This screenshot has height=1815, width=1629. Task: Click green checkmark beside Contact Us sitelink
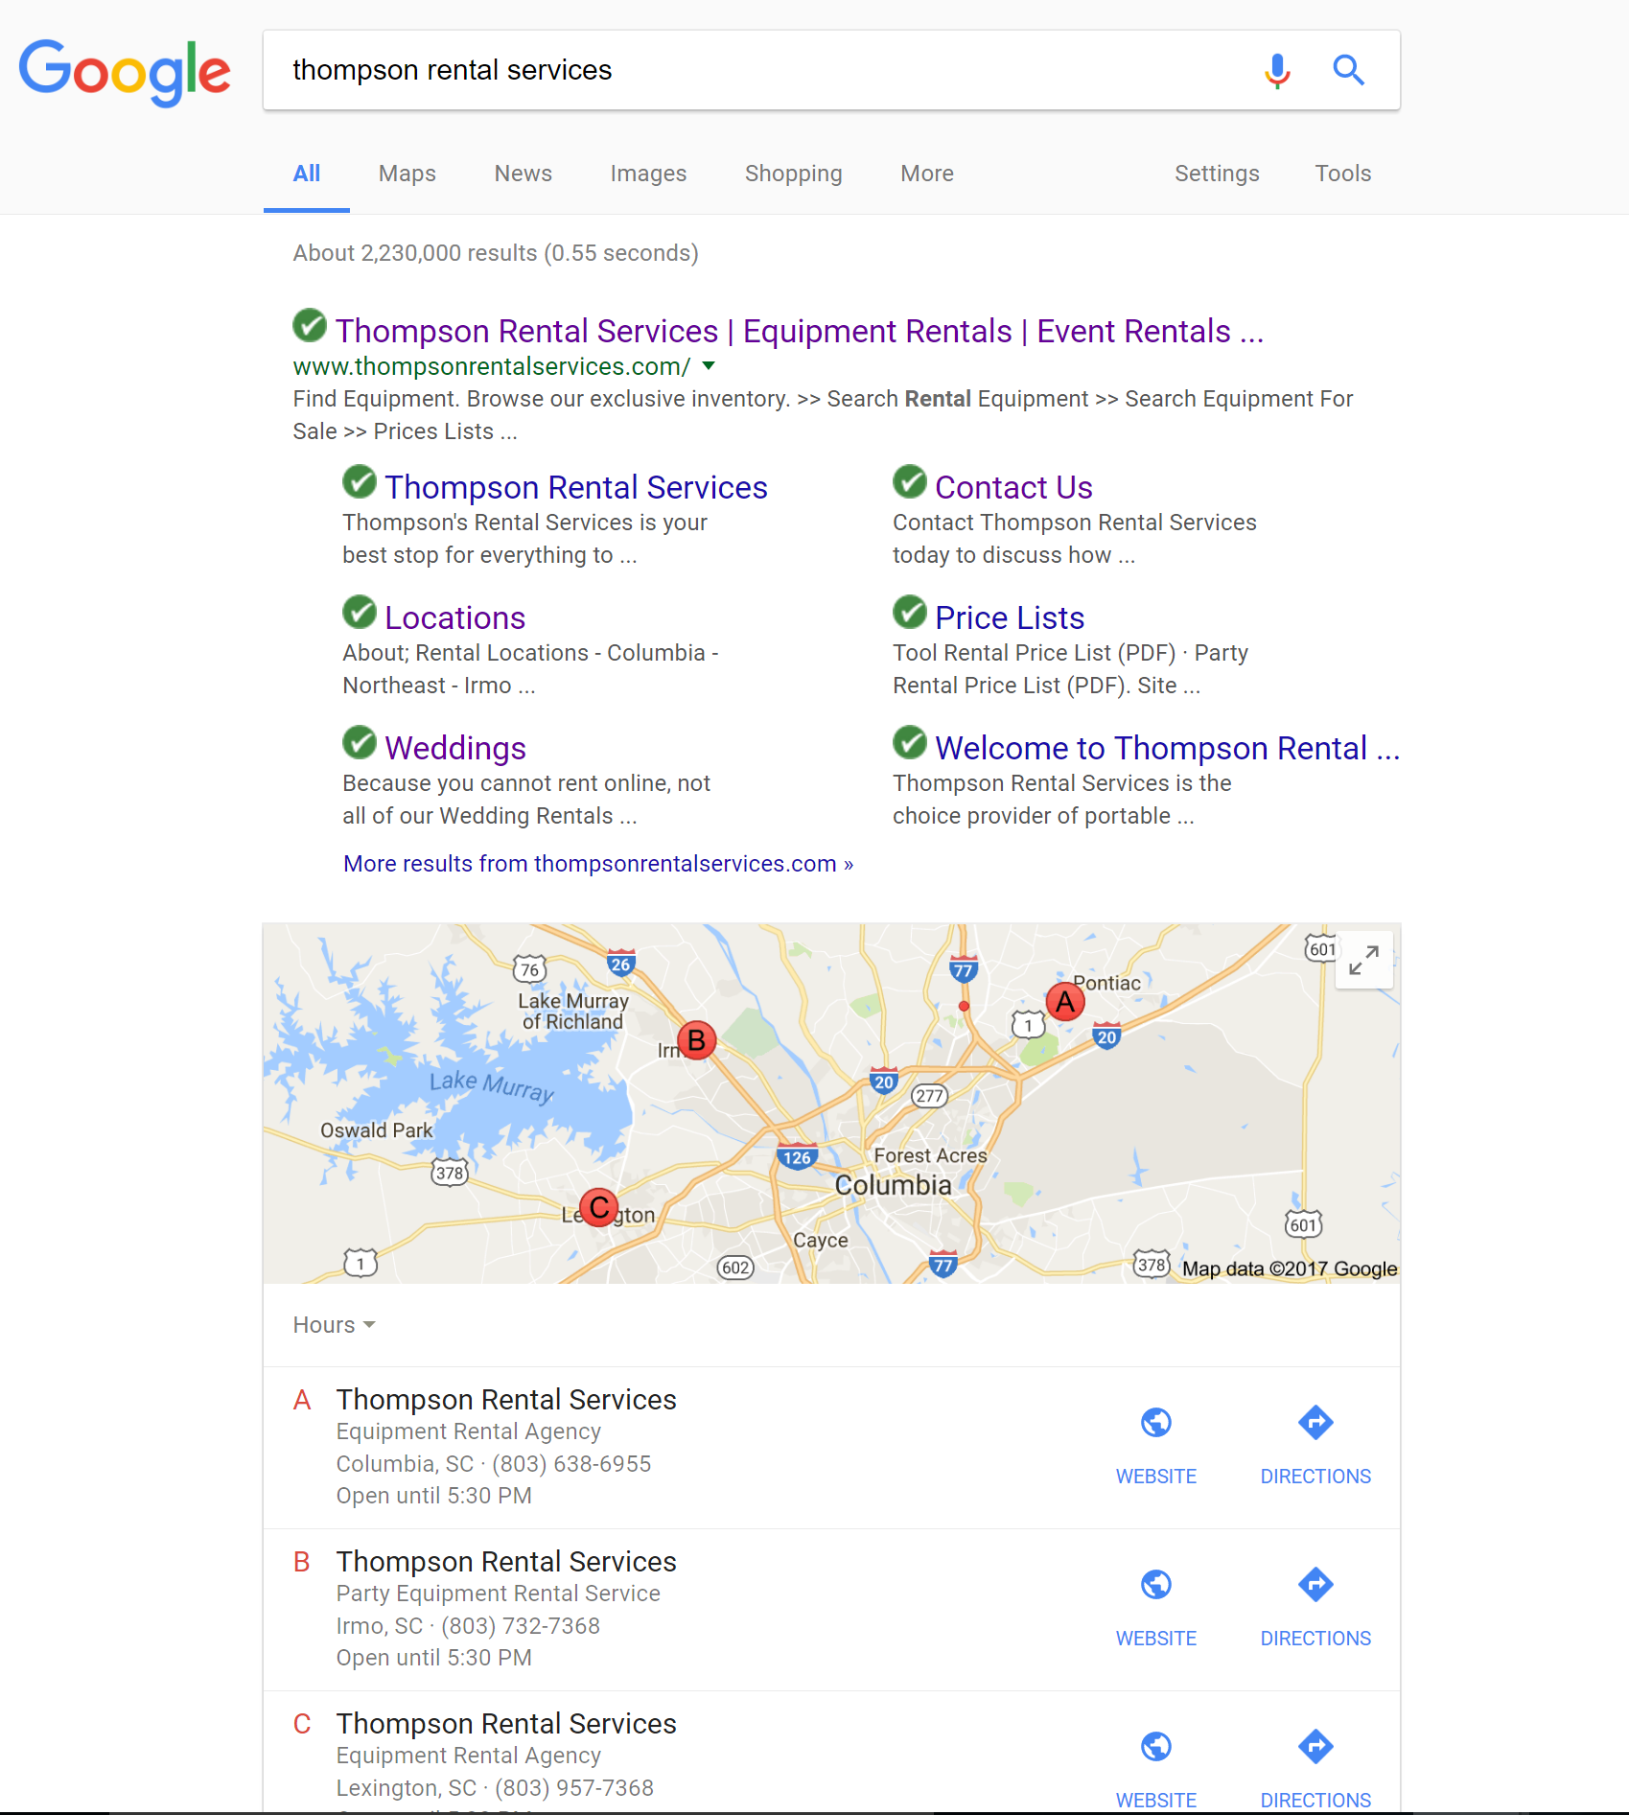pyautogui.click(x=910, y=482)
